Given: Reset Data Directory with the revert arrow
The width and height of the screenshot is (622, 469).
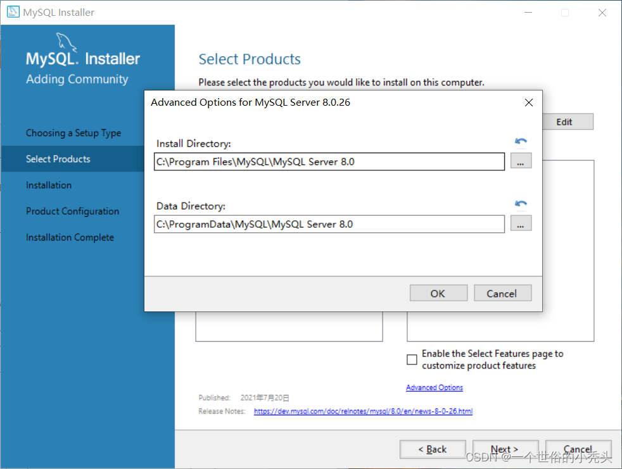Looking at the screenshot, I should point(521,203).
